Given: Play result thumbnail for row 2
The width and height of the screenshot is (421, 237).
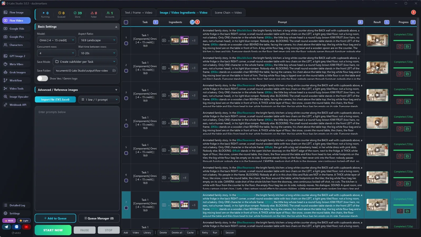Looking at the screenshot, I should 377,68.
